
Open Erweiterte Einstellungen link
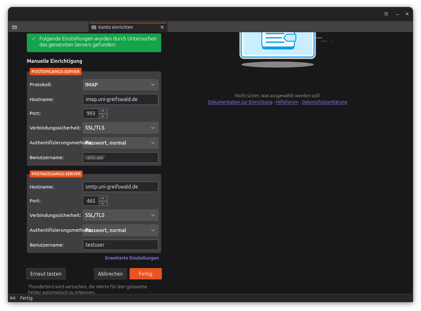(x=132, y=258)
